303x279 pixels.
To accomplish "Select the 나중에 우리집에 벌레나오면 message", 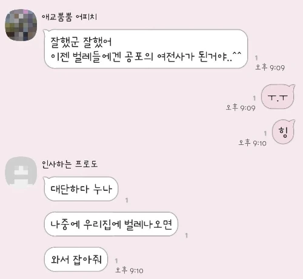I will [111, 224].
